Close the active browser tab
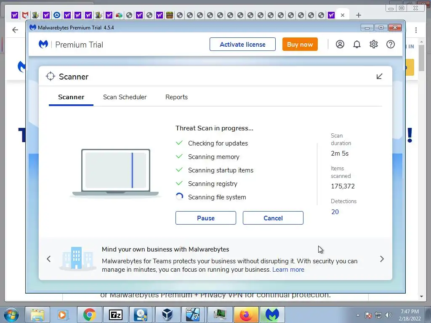The image size is (431, 323). (x=343, y=15)
